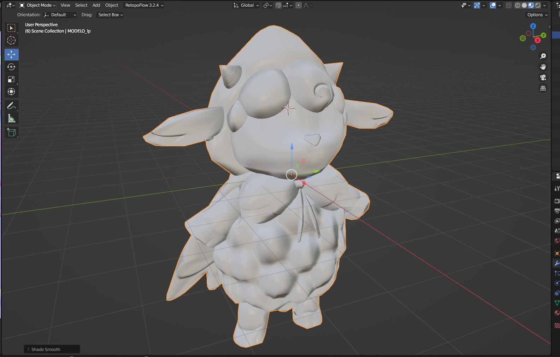
Task: Open the Modifier properties wrench tab
Action: pos(556,263)
